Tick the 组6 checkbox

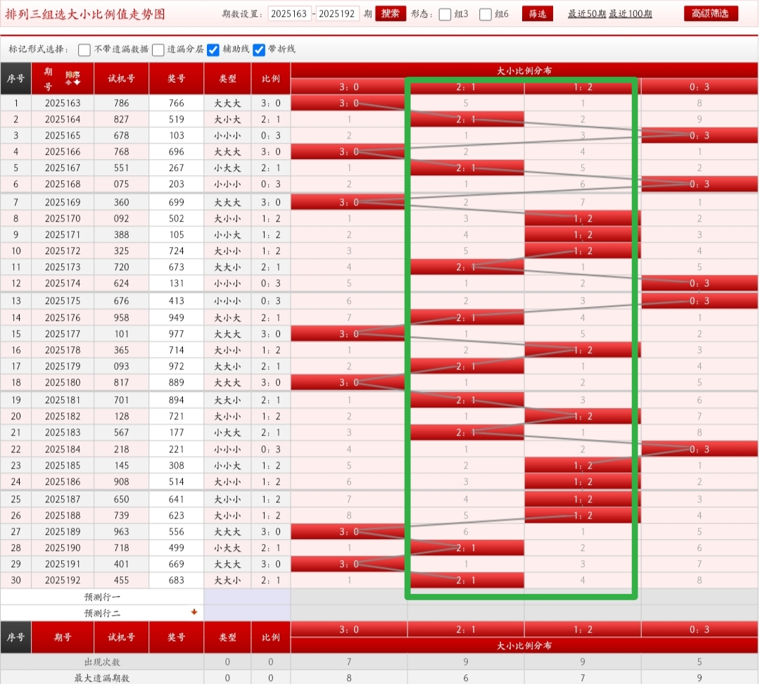485,15
